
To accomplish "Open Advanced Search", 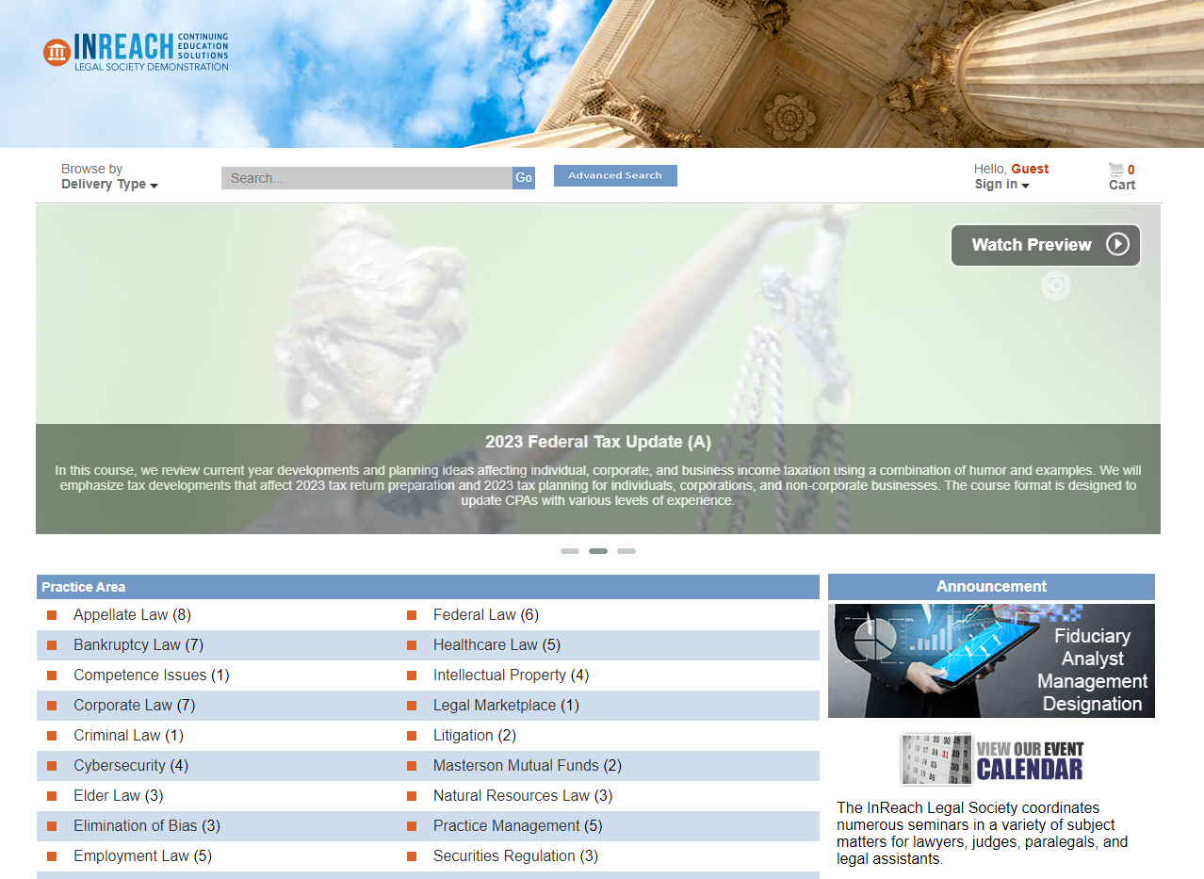I will (615, 175).
